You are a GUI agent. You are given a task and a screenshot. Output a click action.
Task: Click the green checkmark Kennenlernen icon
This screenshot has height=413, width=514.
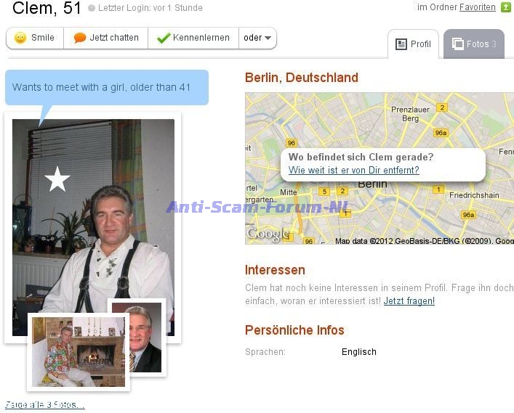click(164, 38)
